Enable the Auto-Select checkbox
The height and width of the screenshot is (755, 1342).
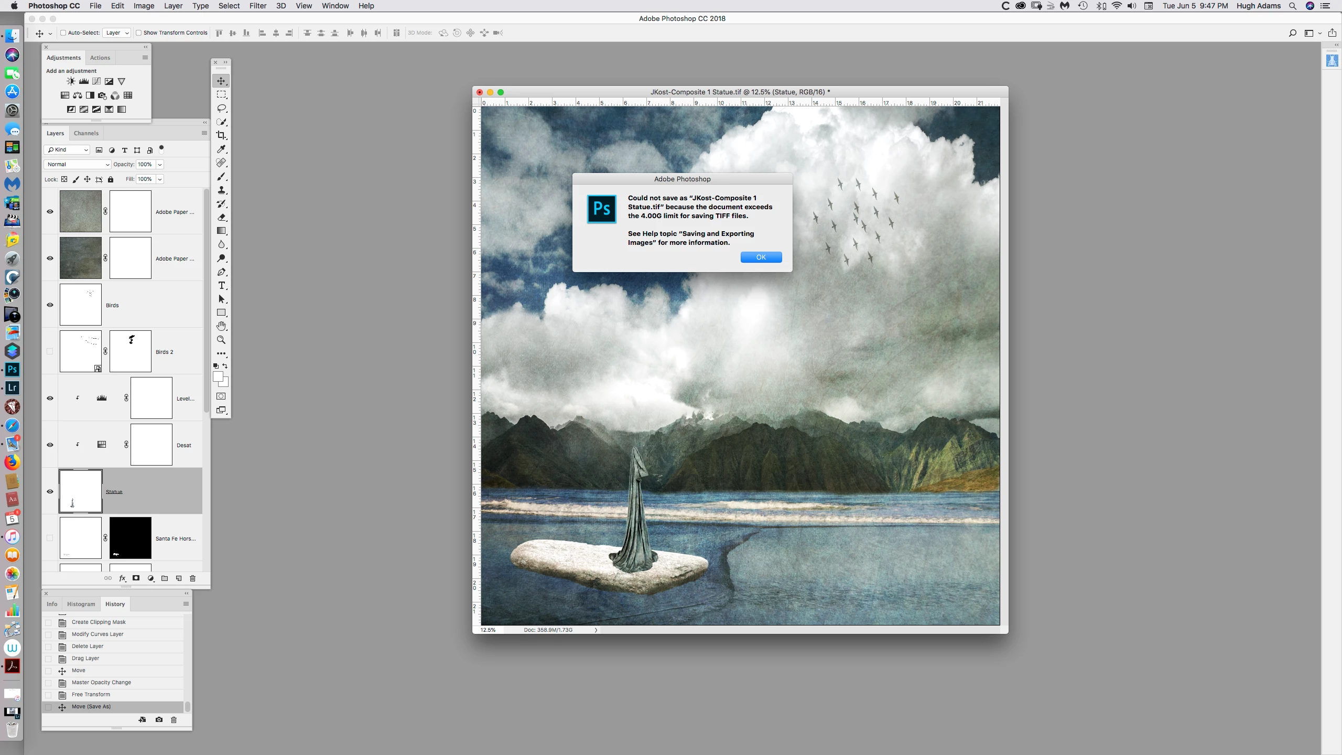tap(63, 33)
